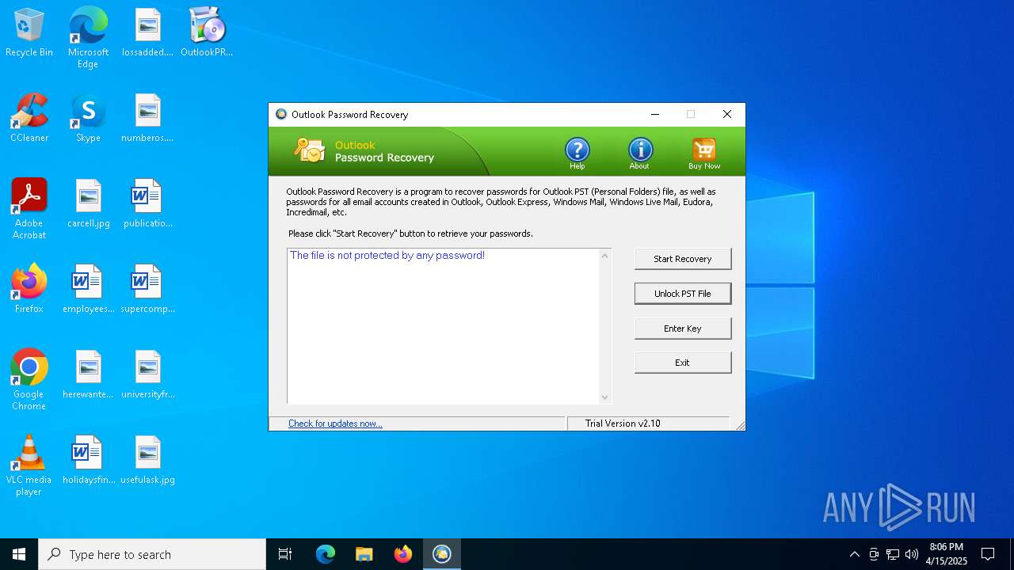Click the results box scroll up arrow
This screenshot has height=570, width=1014.
604,256
